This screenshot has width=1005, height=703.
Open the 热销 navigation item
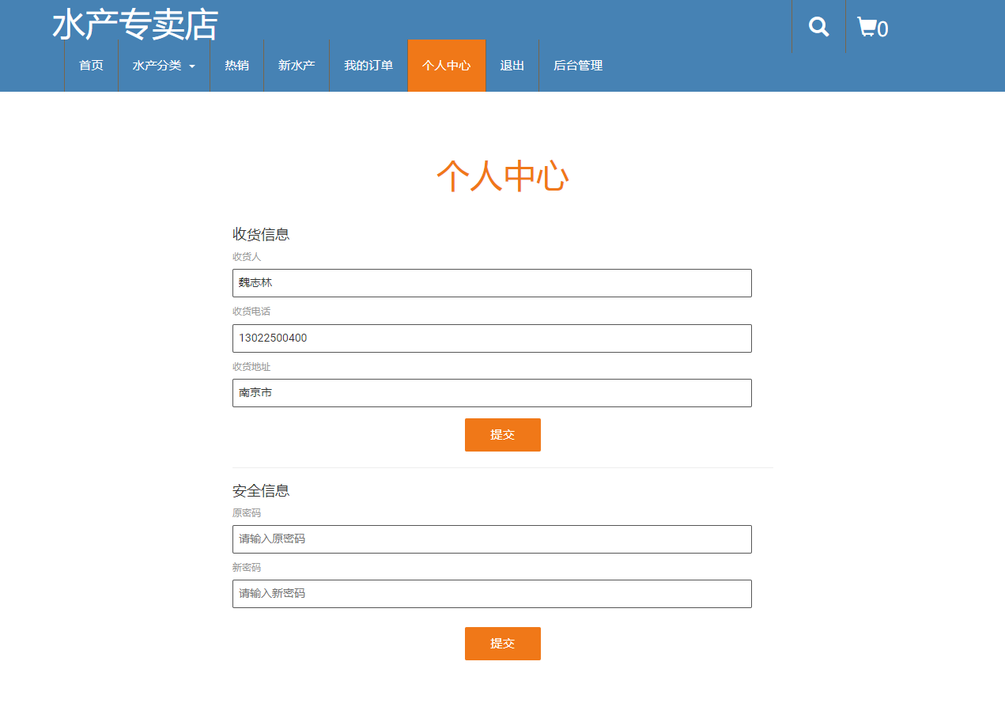tap(236, 66)
